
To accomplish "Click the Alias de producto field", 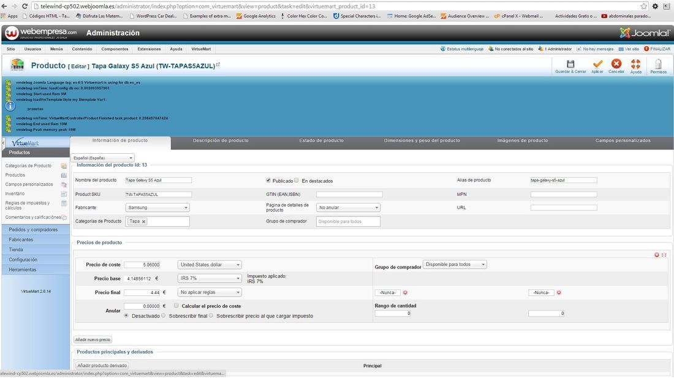I will (x=564, y=181).
